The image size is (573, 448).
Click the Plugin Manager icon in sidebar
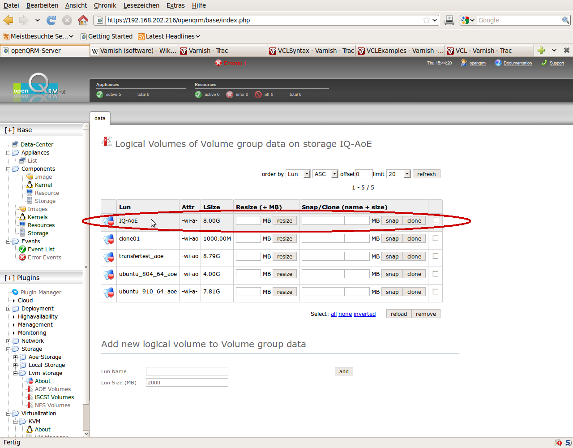pyautogui.click(x=15, y=292)
